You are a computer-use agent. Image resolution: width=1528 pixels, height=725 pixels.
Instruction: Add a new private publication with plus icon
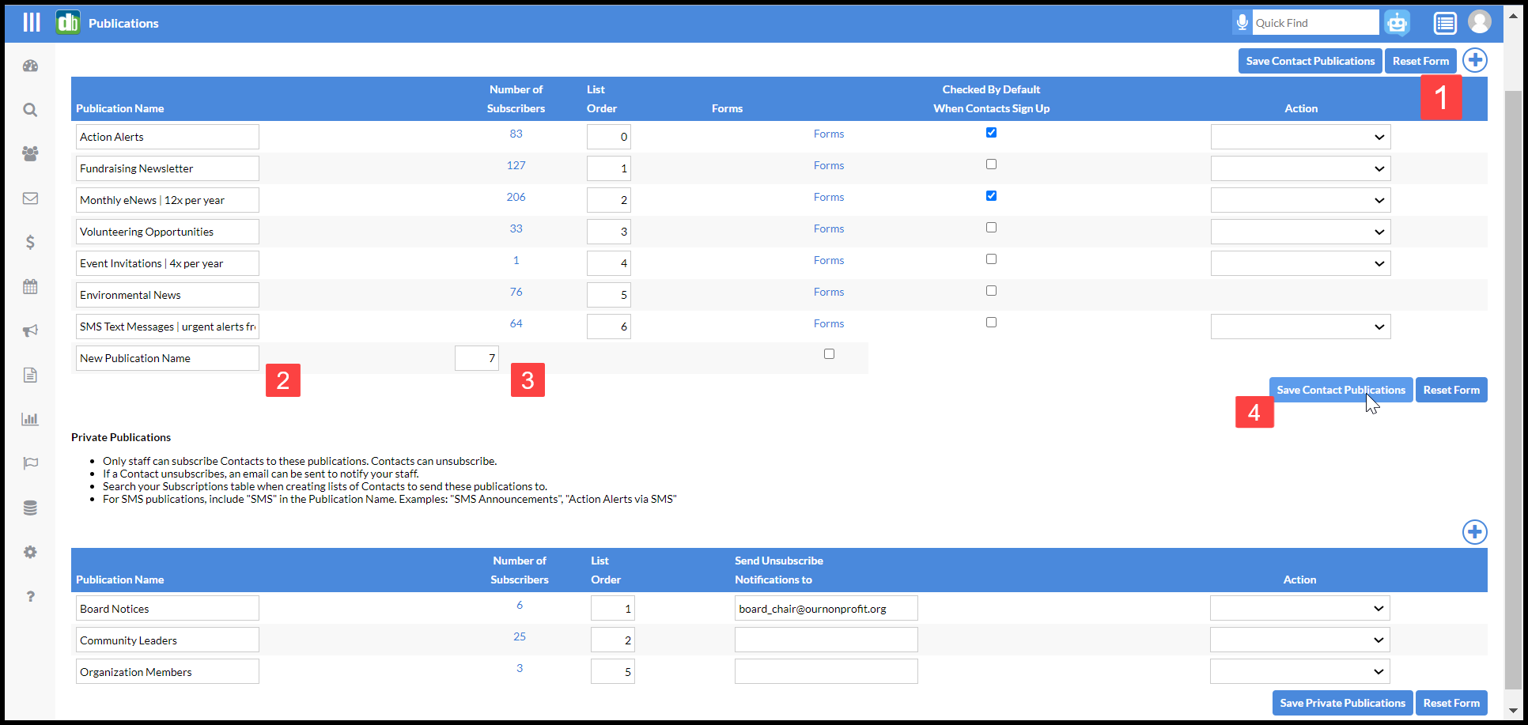1474,532
